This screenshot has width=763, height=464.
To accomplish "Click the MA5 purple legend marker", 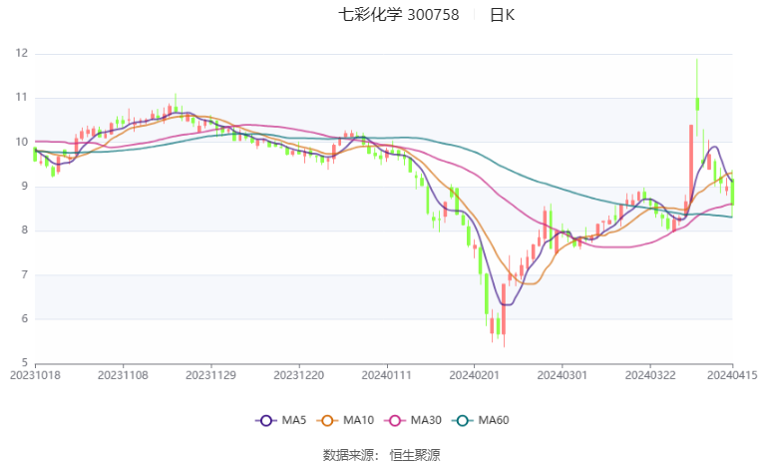I will point(264,421).
